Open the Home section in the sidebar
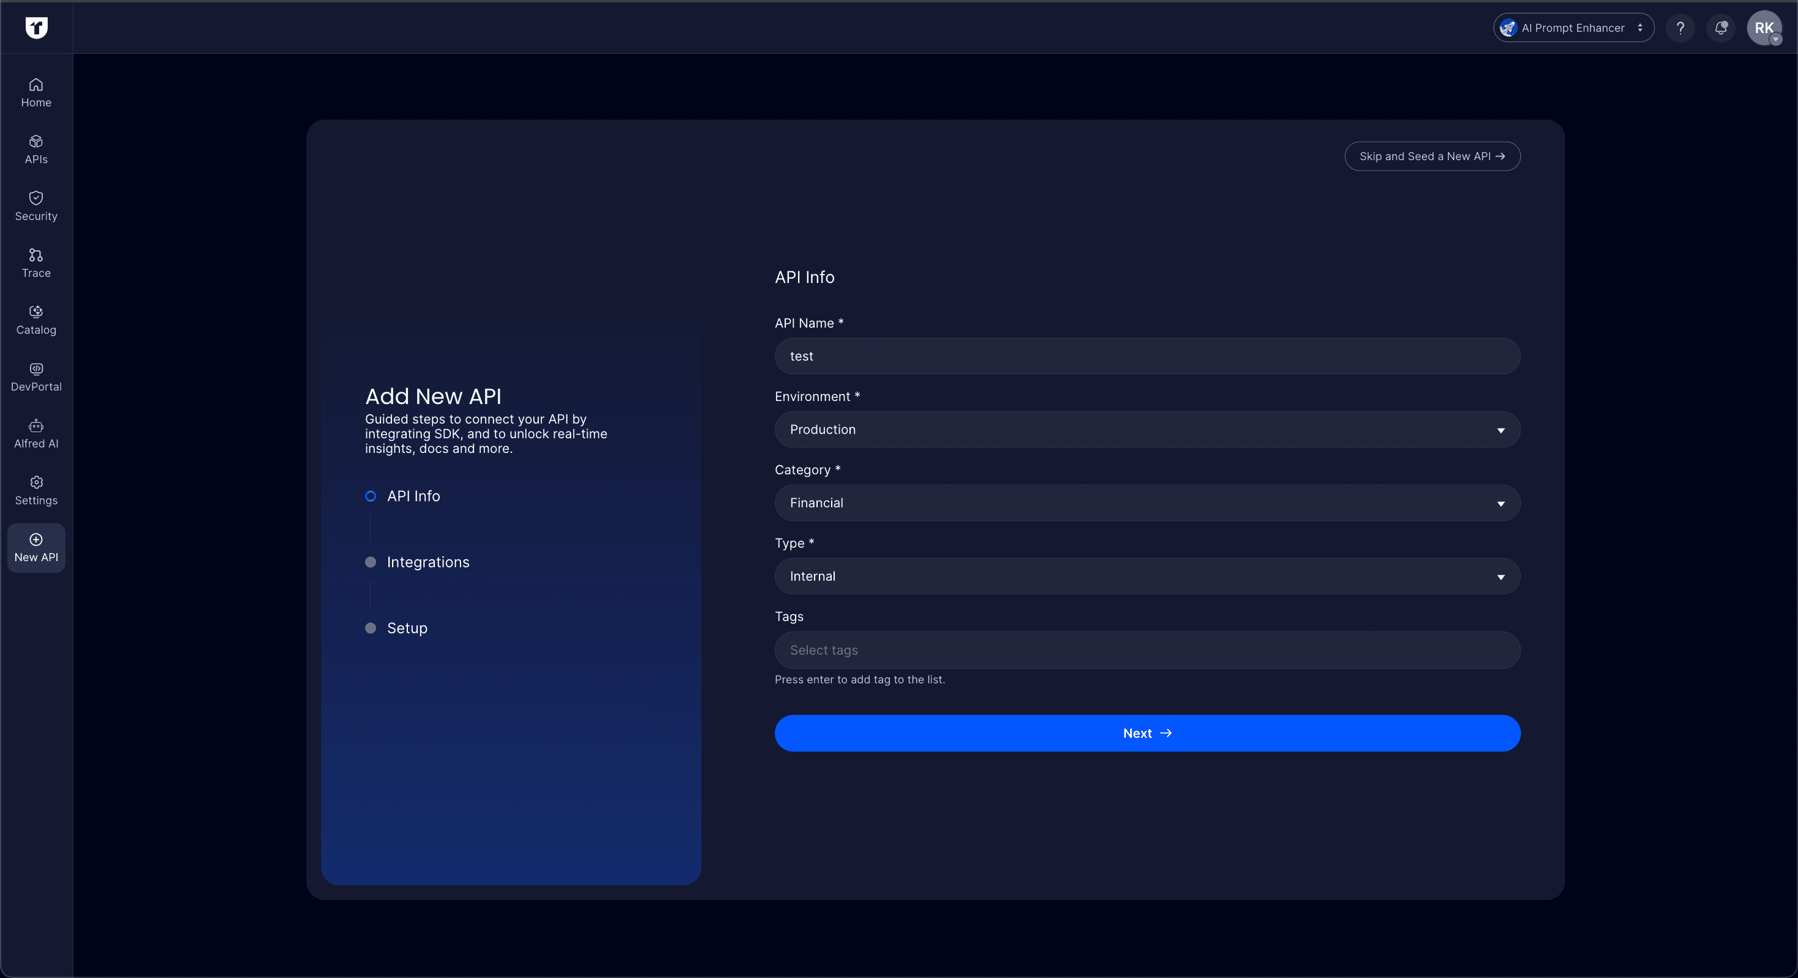Image resolution: width=1798 pixels, height=978 pixels. [35, 92]
